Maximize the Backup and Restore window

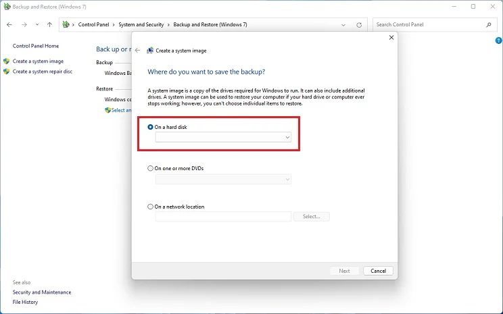473,6
